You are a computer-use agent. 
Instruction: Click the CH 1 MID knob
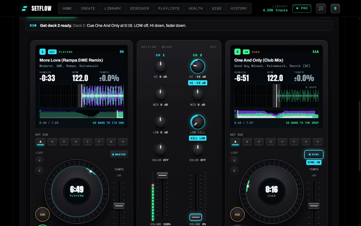(x=160, y=94)
